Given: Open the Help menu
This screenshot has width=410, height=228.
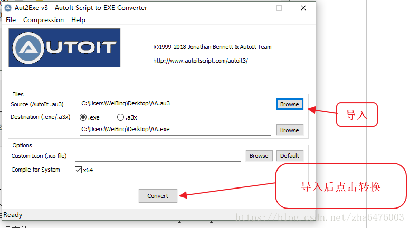Looking at the screenshot, I should [78, 20].
